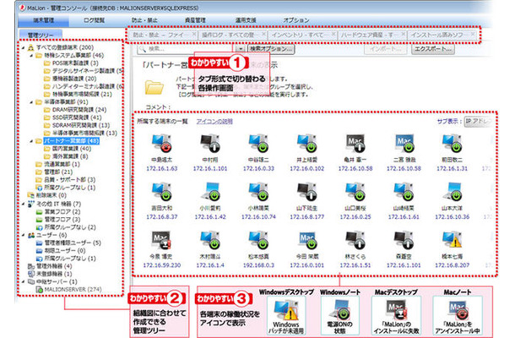Select the notebook icon labeled 172.16.1.42
515x338 pixels.
pyautogui.click(x=210, y=192)
